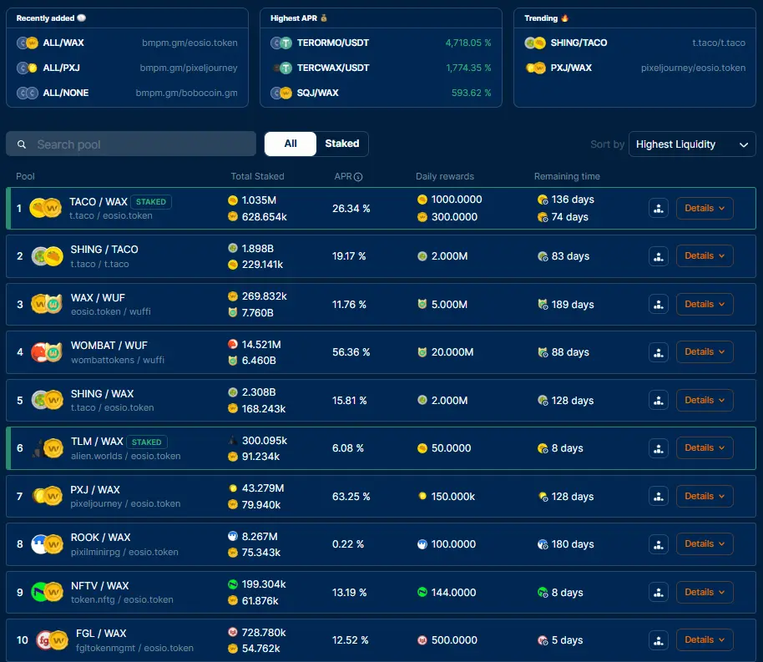The width and height of the screenshot is (763, 662).
Task: Click the money bag icon beside Highest APR
Action: tap(324, 18)
